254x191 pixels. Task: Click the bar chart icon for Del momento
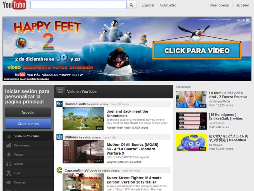(8, 145)
